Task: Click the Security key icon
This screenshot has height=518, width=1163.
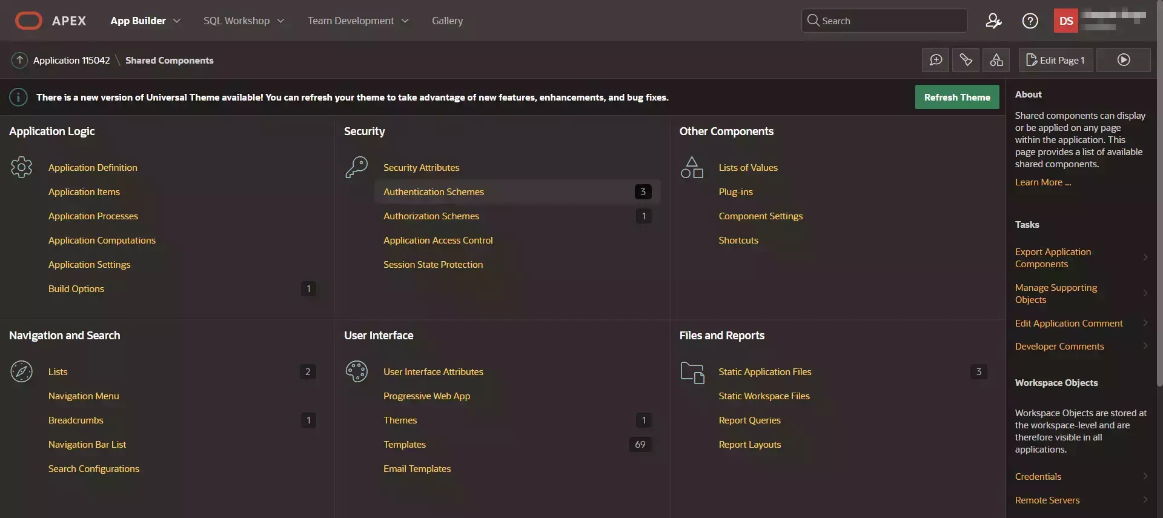Action: (357, 167)
